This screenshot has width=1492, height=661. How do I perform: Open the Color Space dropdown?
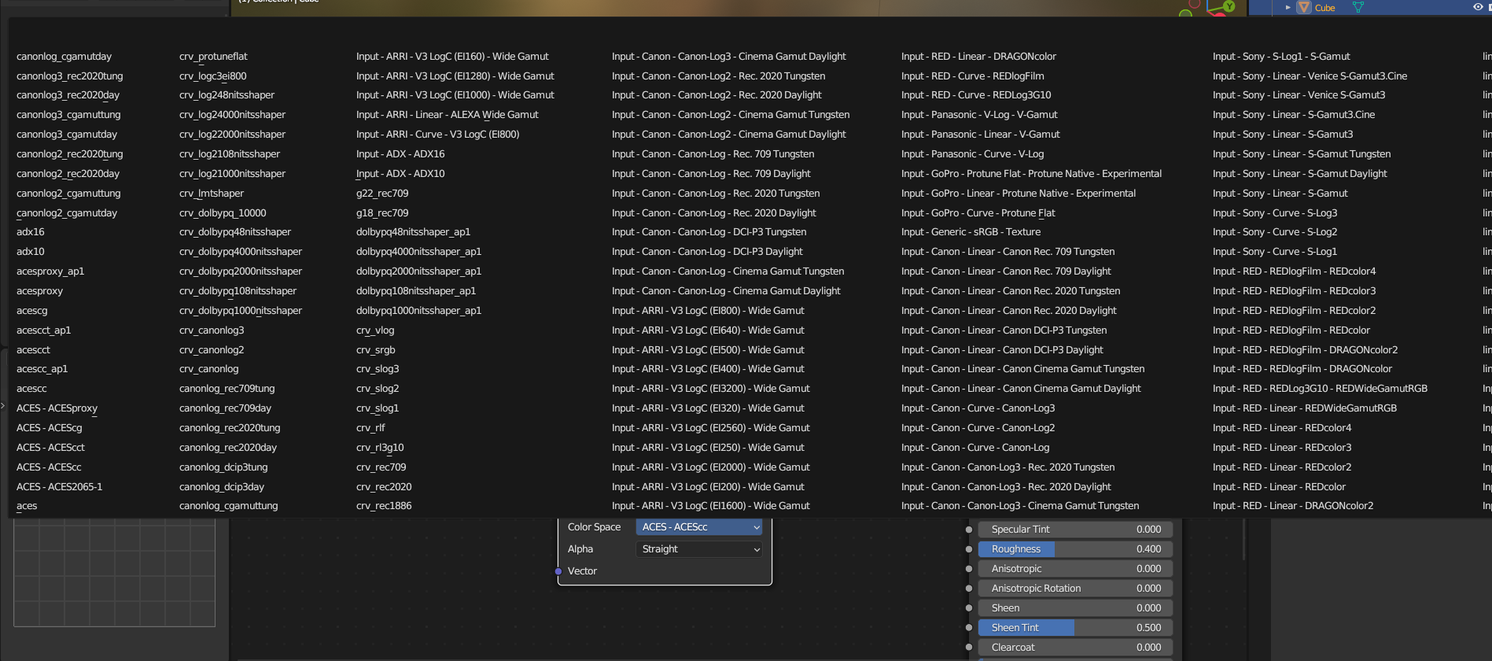point(699,527)
